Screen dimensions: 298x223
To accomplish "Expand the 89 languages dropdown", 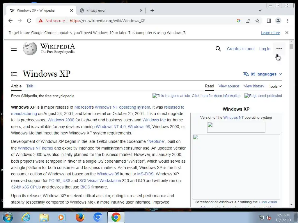I will [262, 74].
